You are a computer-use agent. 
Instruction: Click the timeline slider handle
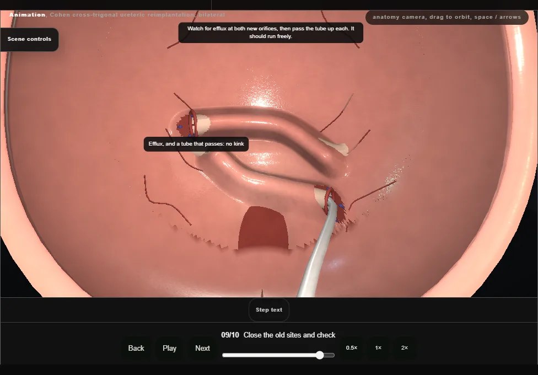(x=320, y=355)
